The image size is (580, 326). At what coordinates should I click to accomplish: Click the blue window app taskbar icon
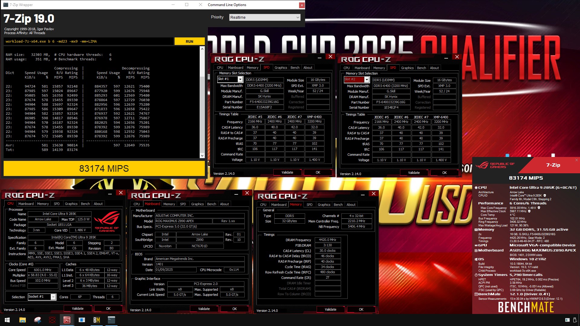click(x=82, y=320)
